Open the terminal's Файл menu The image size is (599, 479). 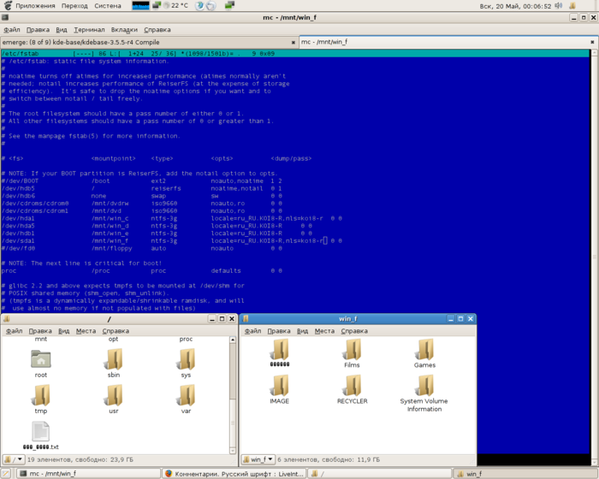point(12,30)
